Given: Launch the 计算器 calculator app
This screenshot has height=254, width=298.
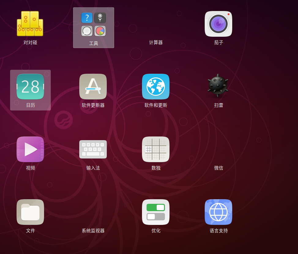Looking at the screenshot, I should 156,43.
